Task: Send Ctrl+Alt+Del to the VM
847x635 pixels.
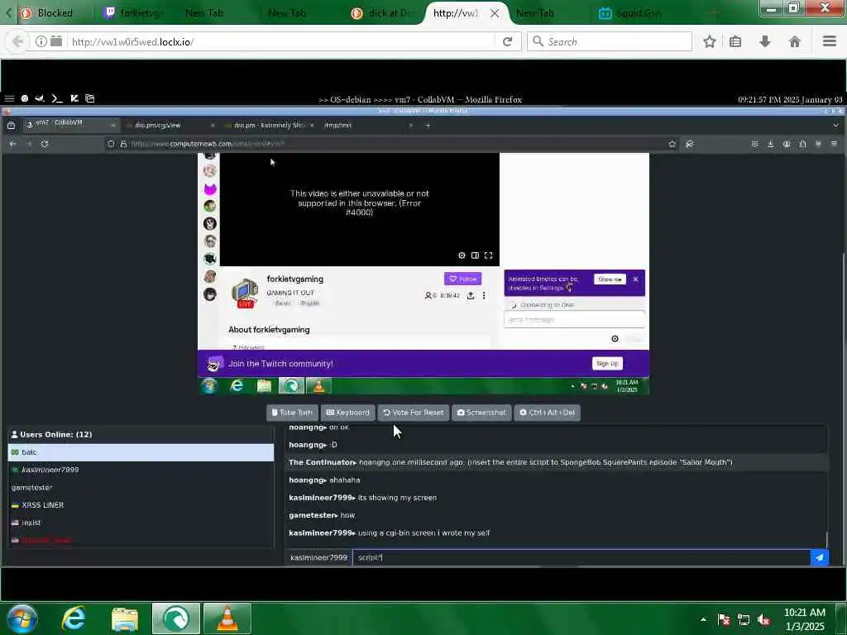Action: (548, 413)
